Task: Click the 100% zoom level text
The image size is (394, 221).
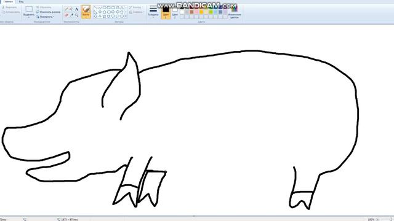Action: click(371, 220)
